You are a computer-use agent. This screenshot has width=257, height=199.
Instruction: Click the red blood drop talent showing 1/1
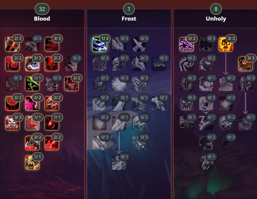(52, 123)
